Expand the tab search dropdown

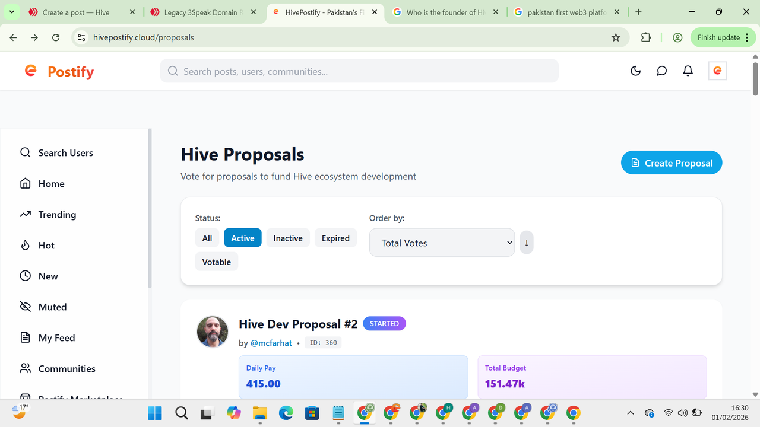tap(11, 12)
